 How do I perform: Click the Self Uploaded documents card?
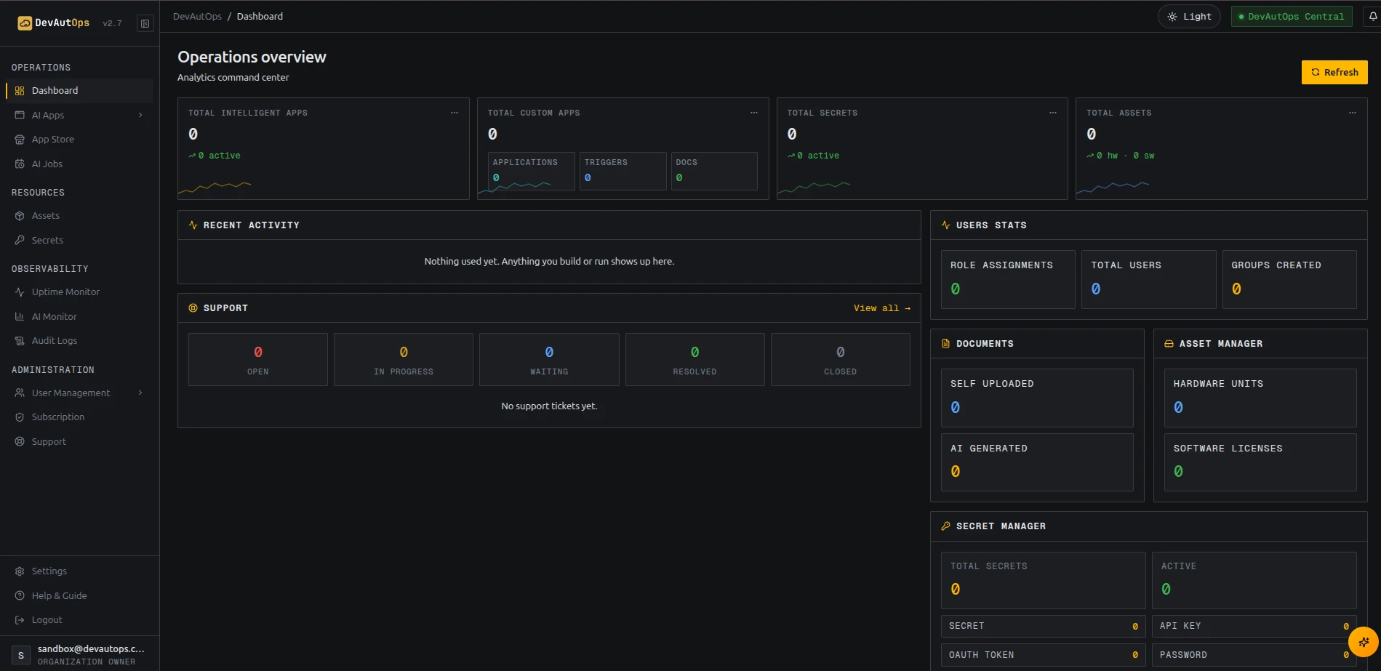[x=1037, y=398]
